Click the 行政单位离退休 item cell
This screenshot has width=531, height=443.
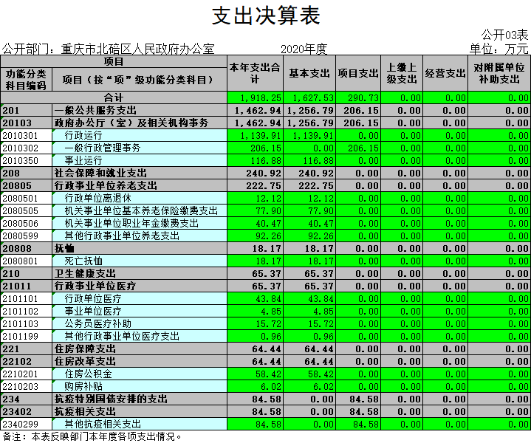(140, 198)
